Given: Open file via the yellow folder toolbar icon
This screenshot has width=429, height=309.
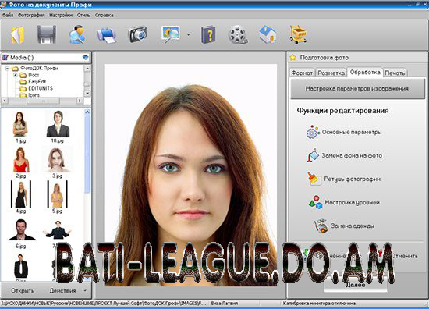Looking at the screenshot, I should click(x=18, y=35).
